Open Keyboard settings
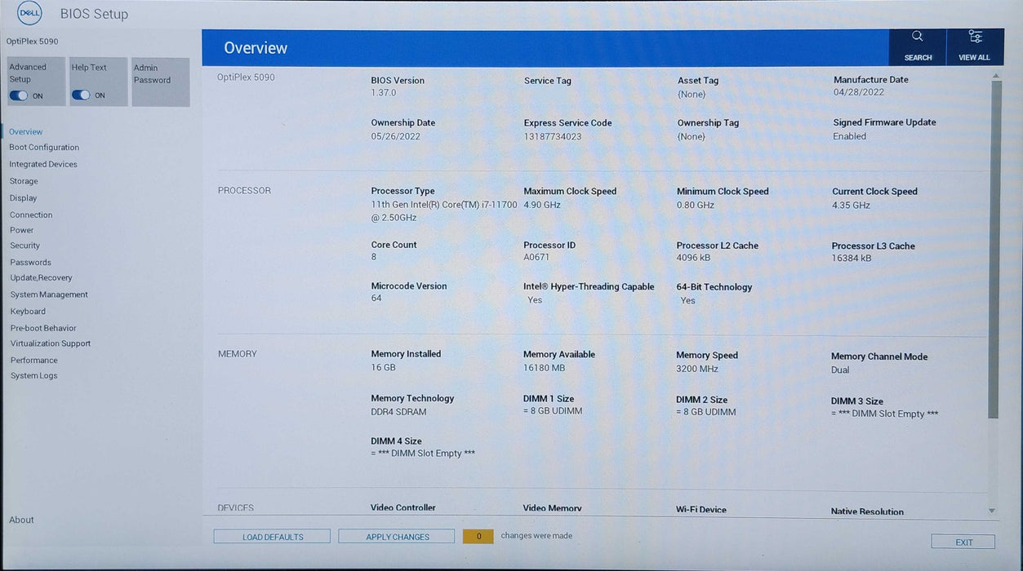This screenshot has width=1023, height=571. (x=28, y=312)
